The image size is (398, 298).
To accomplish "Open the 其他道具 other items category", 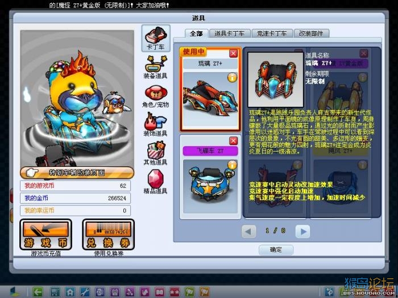I will (156, 153).
